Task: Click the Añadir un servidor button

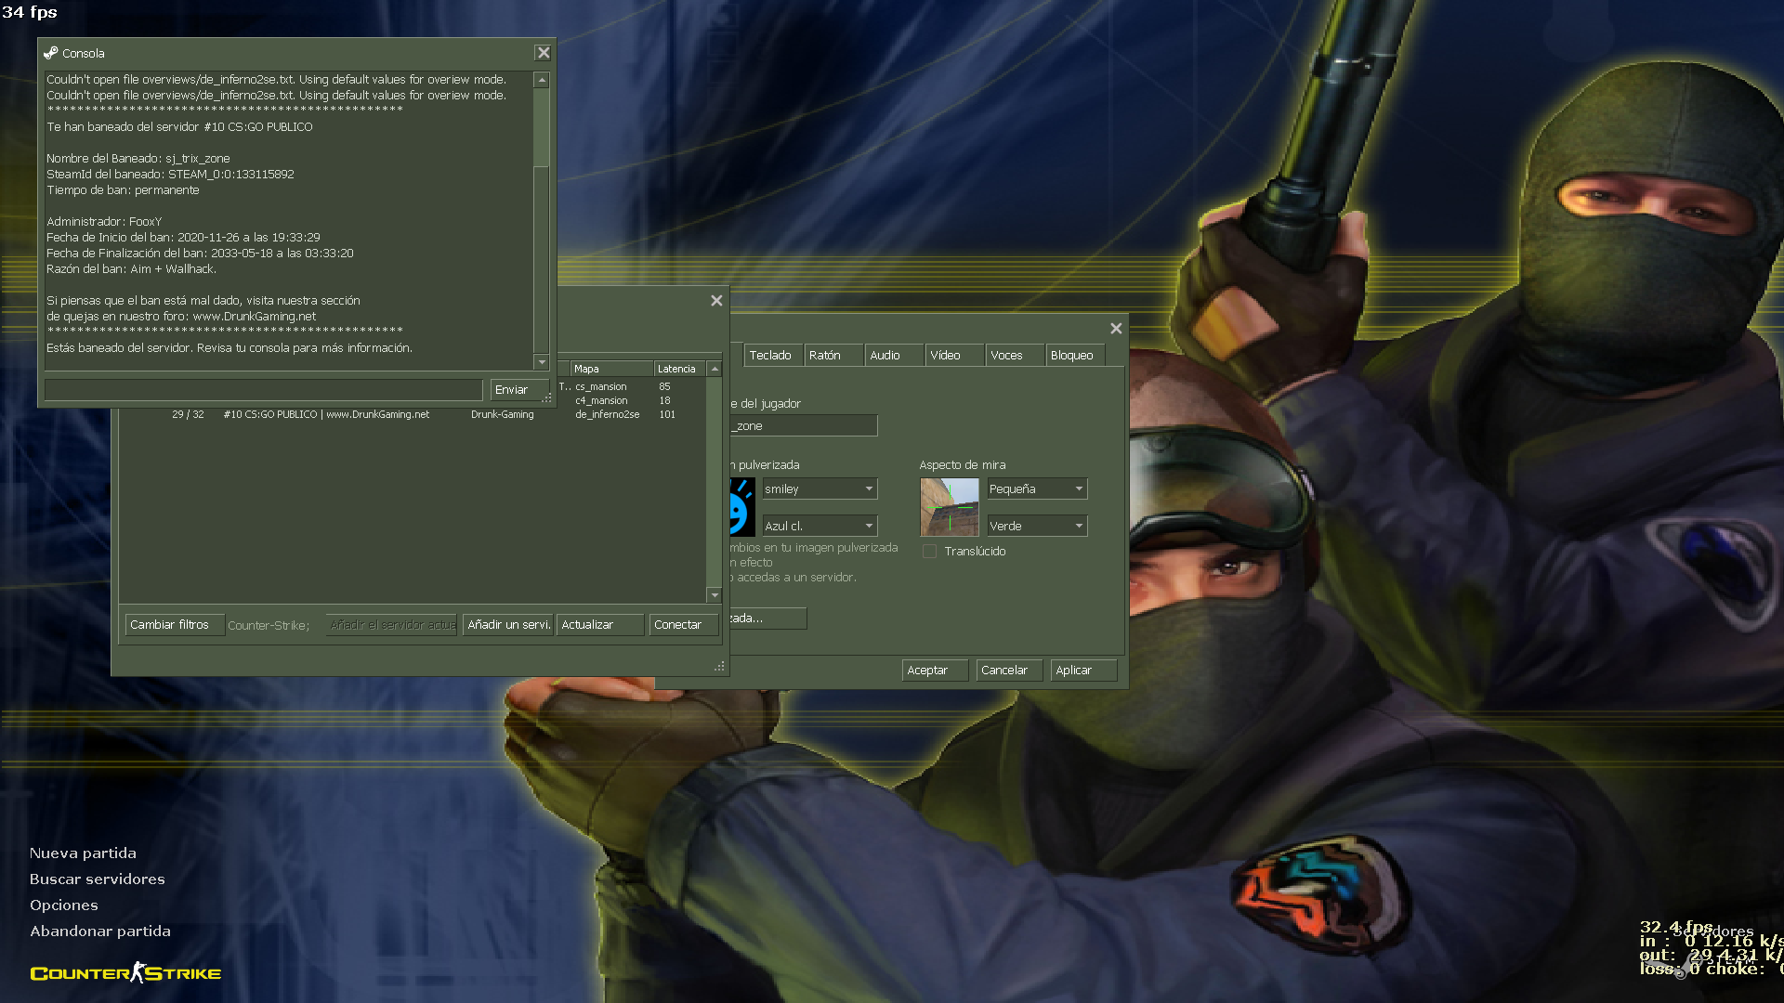Action: click(x=508, y=625)
